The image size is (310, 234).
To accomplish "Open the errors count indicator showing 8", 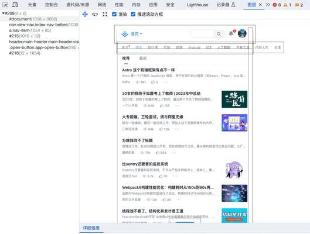I will click(x=277, y=5).
